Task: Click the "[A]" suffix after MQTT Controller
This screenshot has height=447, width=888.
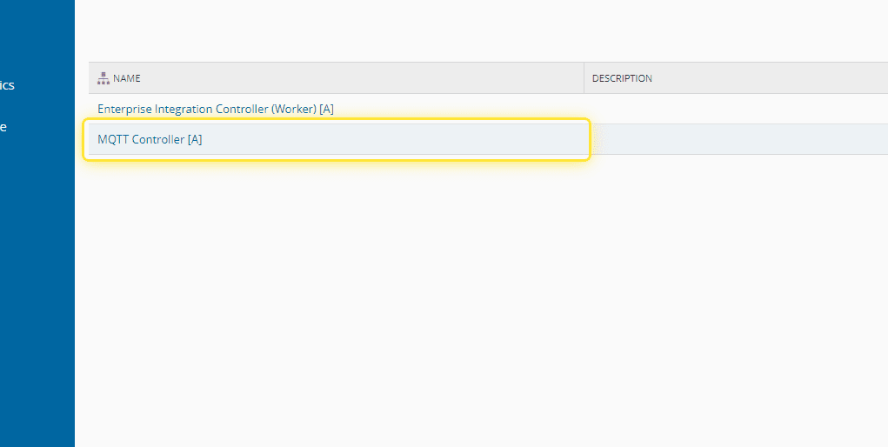Action: 195,139
